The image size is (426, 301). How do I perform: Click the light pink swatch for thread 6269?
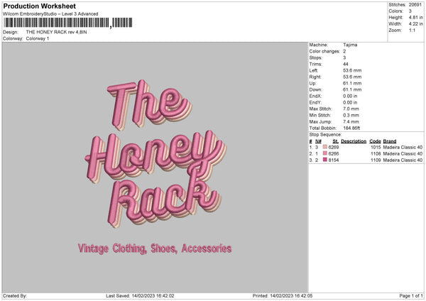click(325, 147)
